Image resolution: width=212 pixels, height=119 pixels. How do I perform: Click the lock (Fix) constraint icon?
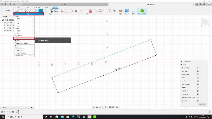tap(91, 11)
